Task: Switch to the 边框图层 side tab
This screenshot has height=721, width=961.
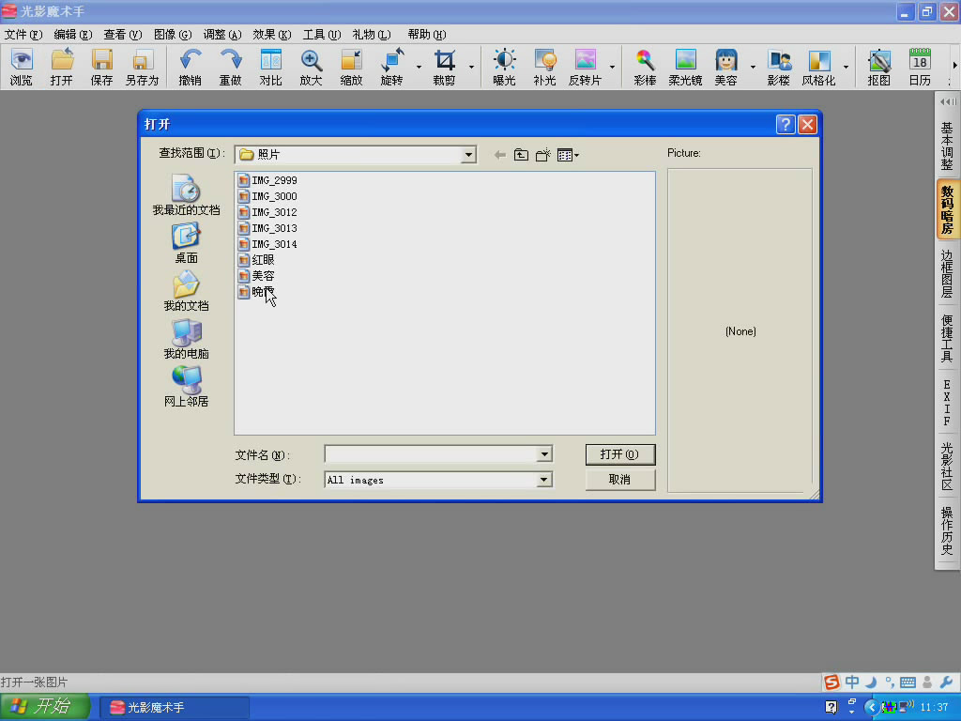Action: coord(947,273)
